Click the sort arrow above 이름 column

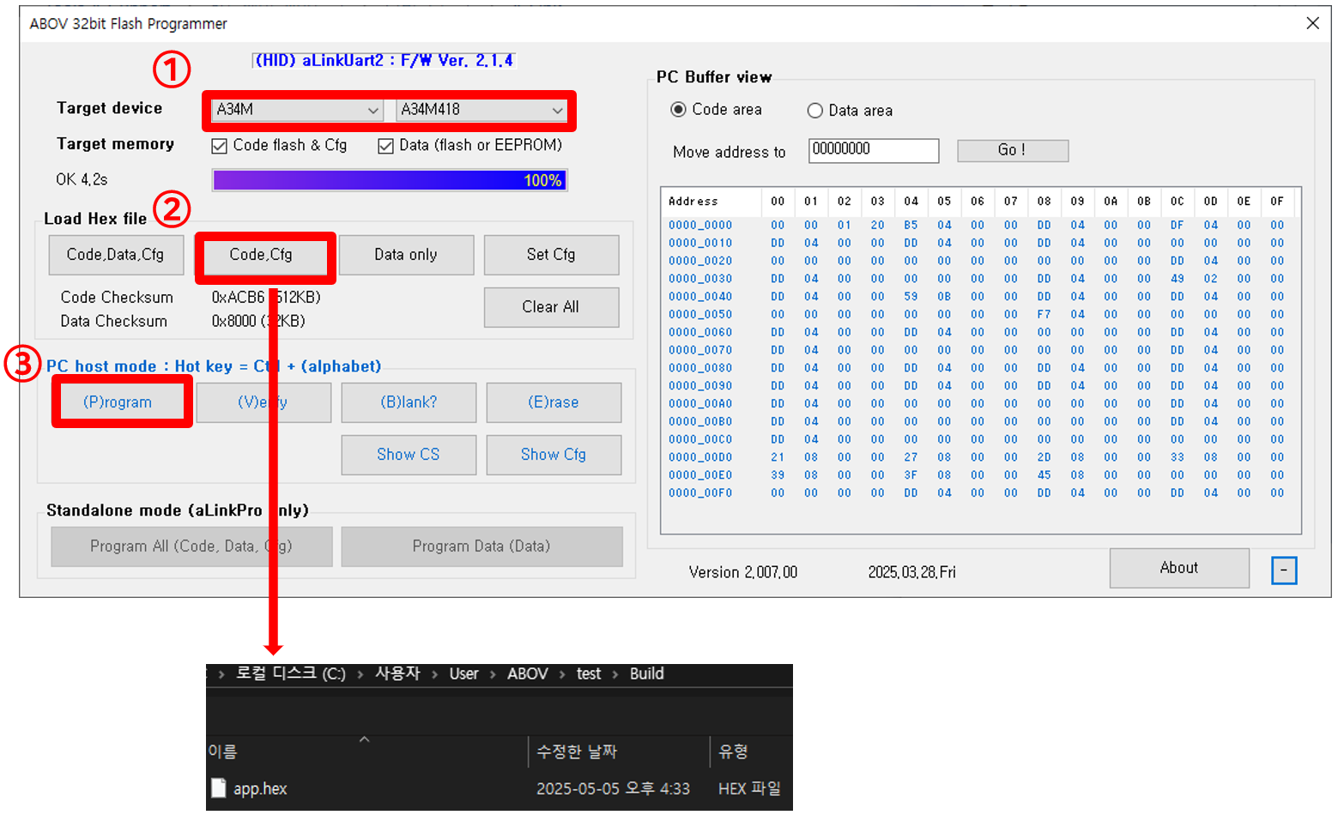364,740
